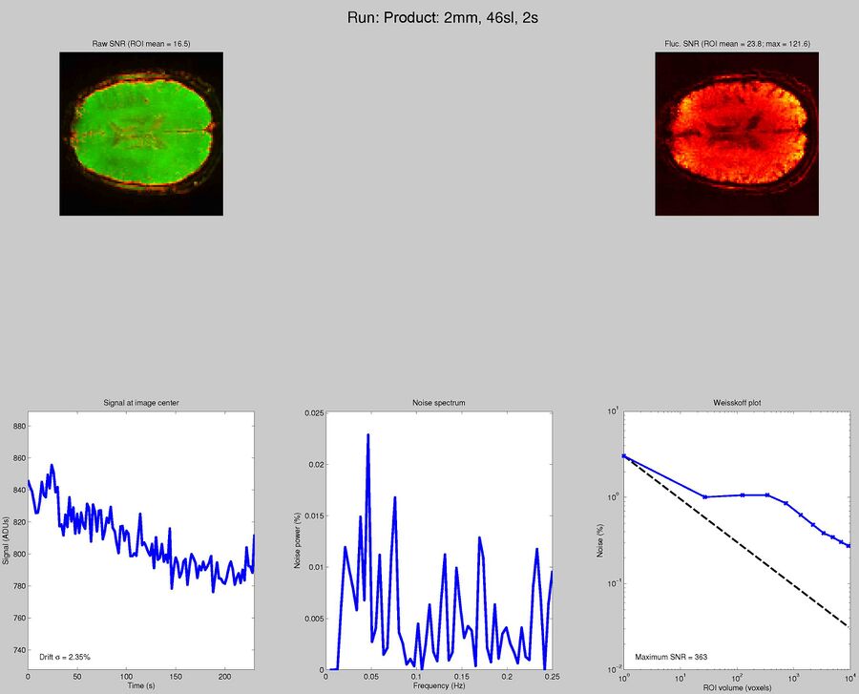Image resolution: width=859 pixels, height=694 pixels.
Task: Click the tallest peak in the noise spectrum
Action: click(370, 434)
